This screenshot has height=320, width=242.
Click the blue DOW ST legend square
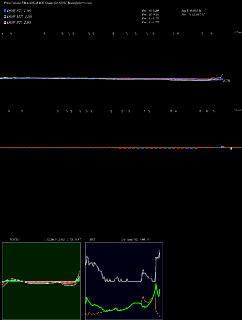click(x=5, y=11)
